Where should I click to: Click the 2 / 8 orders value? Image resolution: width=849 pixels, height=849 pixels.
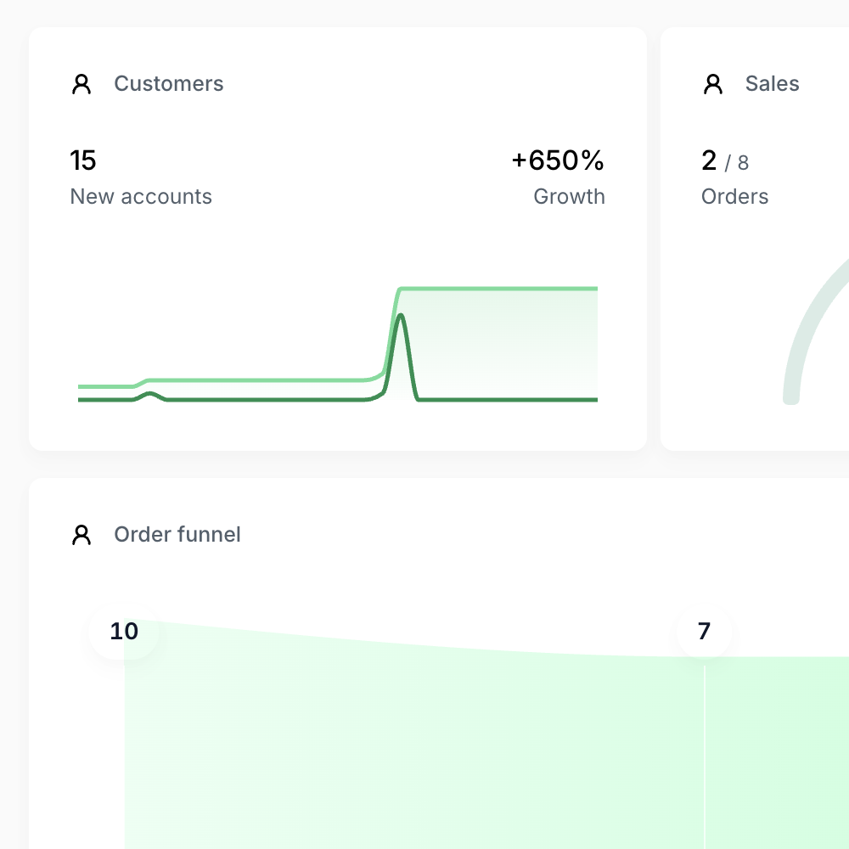[x=725, y=160]
